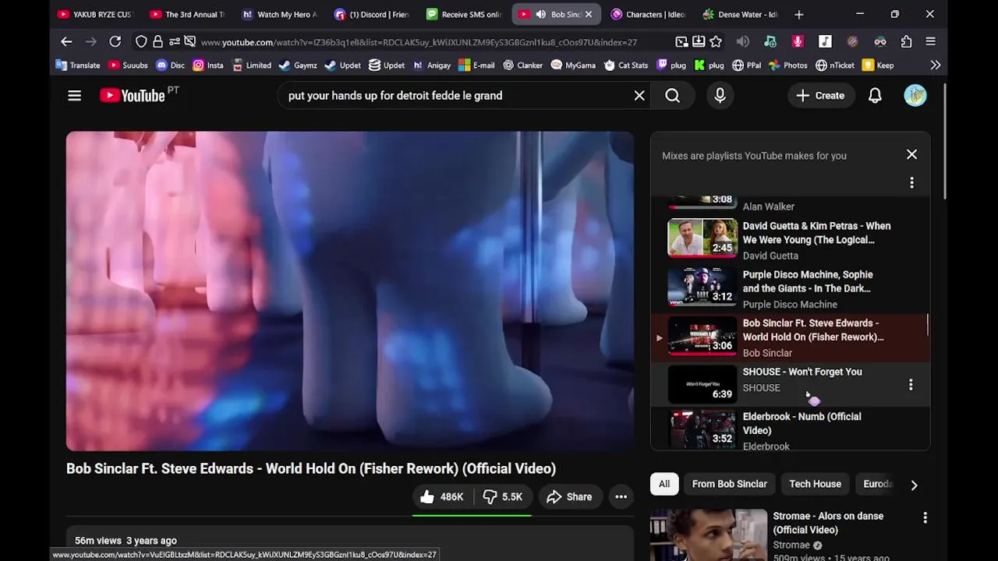Image resolution: width=998 pixels, height=561 pixels.
Task: Switch to the YAKUB RYZE tab
Action: pyautogui.click(x=96, y=15)
